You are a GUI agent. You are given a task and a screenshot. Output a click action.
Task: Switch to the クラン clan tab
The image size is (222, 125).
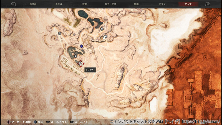(x=162, y=4)
